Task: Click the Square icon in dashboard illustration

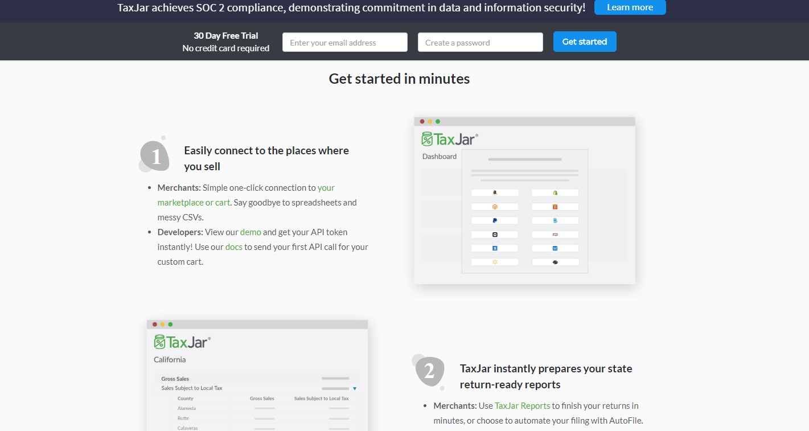Action: tap(495, 234)
